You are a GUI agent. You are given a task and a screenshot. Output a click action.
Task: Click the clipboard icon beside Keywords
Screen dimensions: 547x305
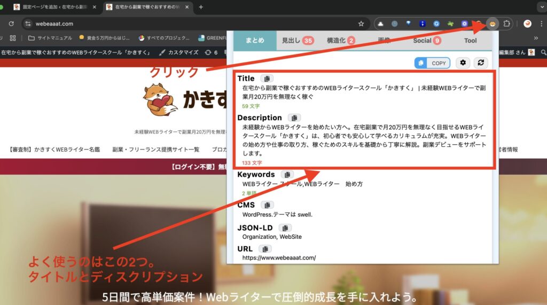[287, 175]
